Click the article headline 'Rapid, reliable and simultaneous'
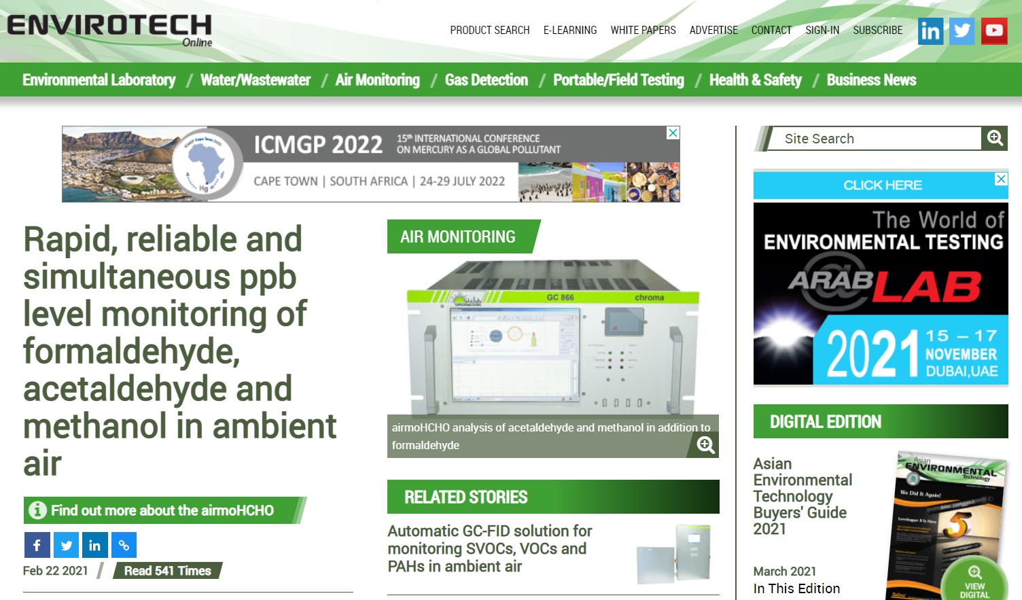 [x=179, y=351]
